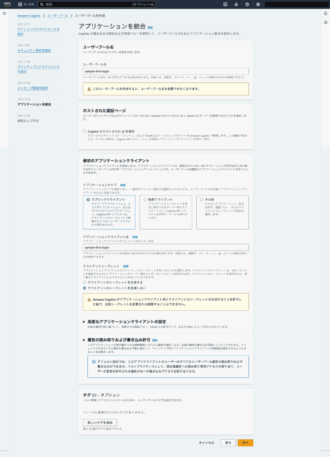The image size is (330, 457).
Task: Open the settings gear icon in header
Action: click(x=258, y=4)
